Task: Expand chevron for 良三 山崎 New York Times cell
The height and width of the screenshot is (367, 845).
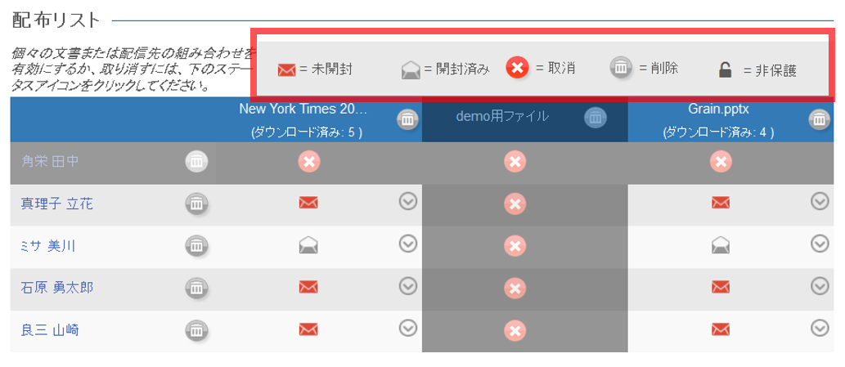Action: [x=407, y=328]
